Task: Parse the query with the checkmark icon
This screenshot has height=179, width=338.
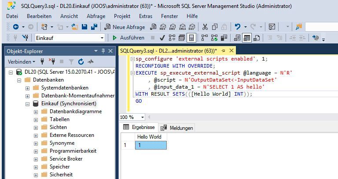Action: [x=162, y=38]
